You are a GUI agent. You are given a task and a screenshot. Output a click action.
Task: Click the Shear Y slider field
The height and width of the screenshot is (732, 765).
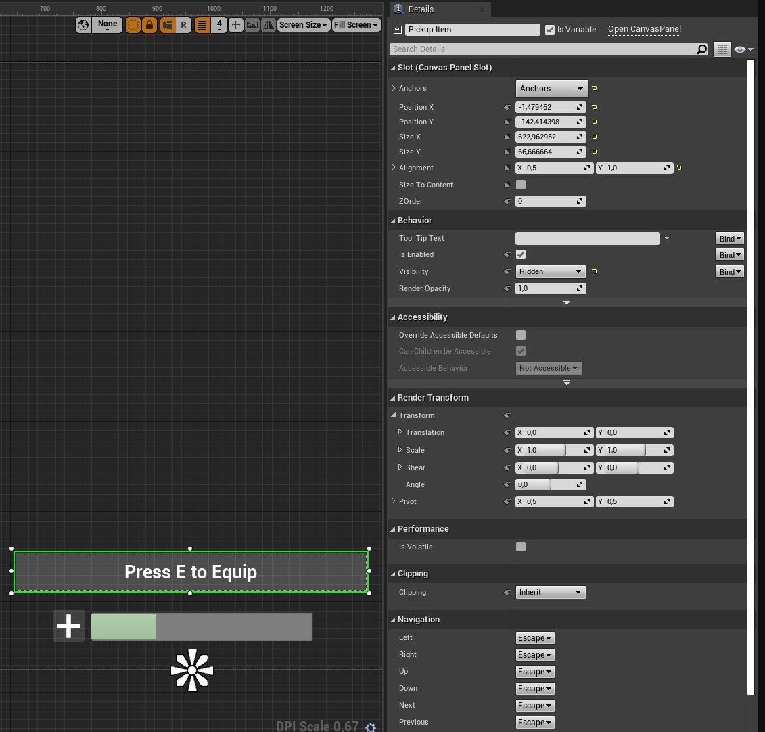coord(634,467)
